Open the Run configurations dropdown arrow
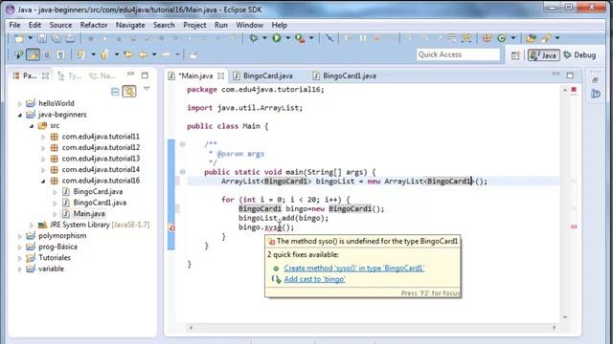This screenshot has width=613, height=344. coord(287,38)
